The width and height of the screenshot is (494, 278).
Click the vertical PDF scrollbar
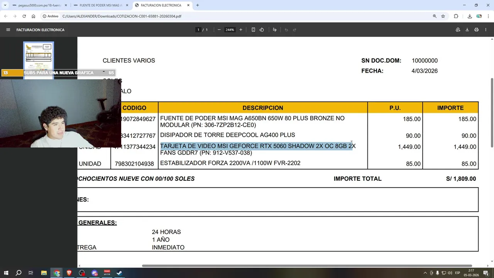(x=492, y=112)
